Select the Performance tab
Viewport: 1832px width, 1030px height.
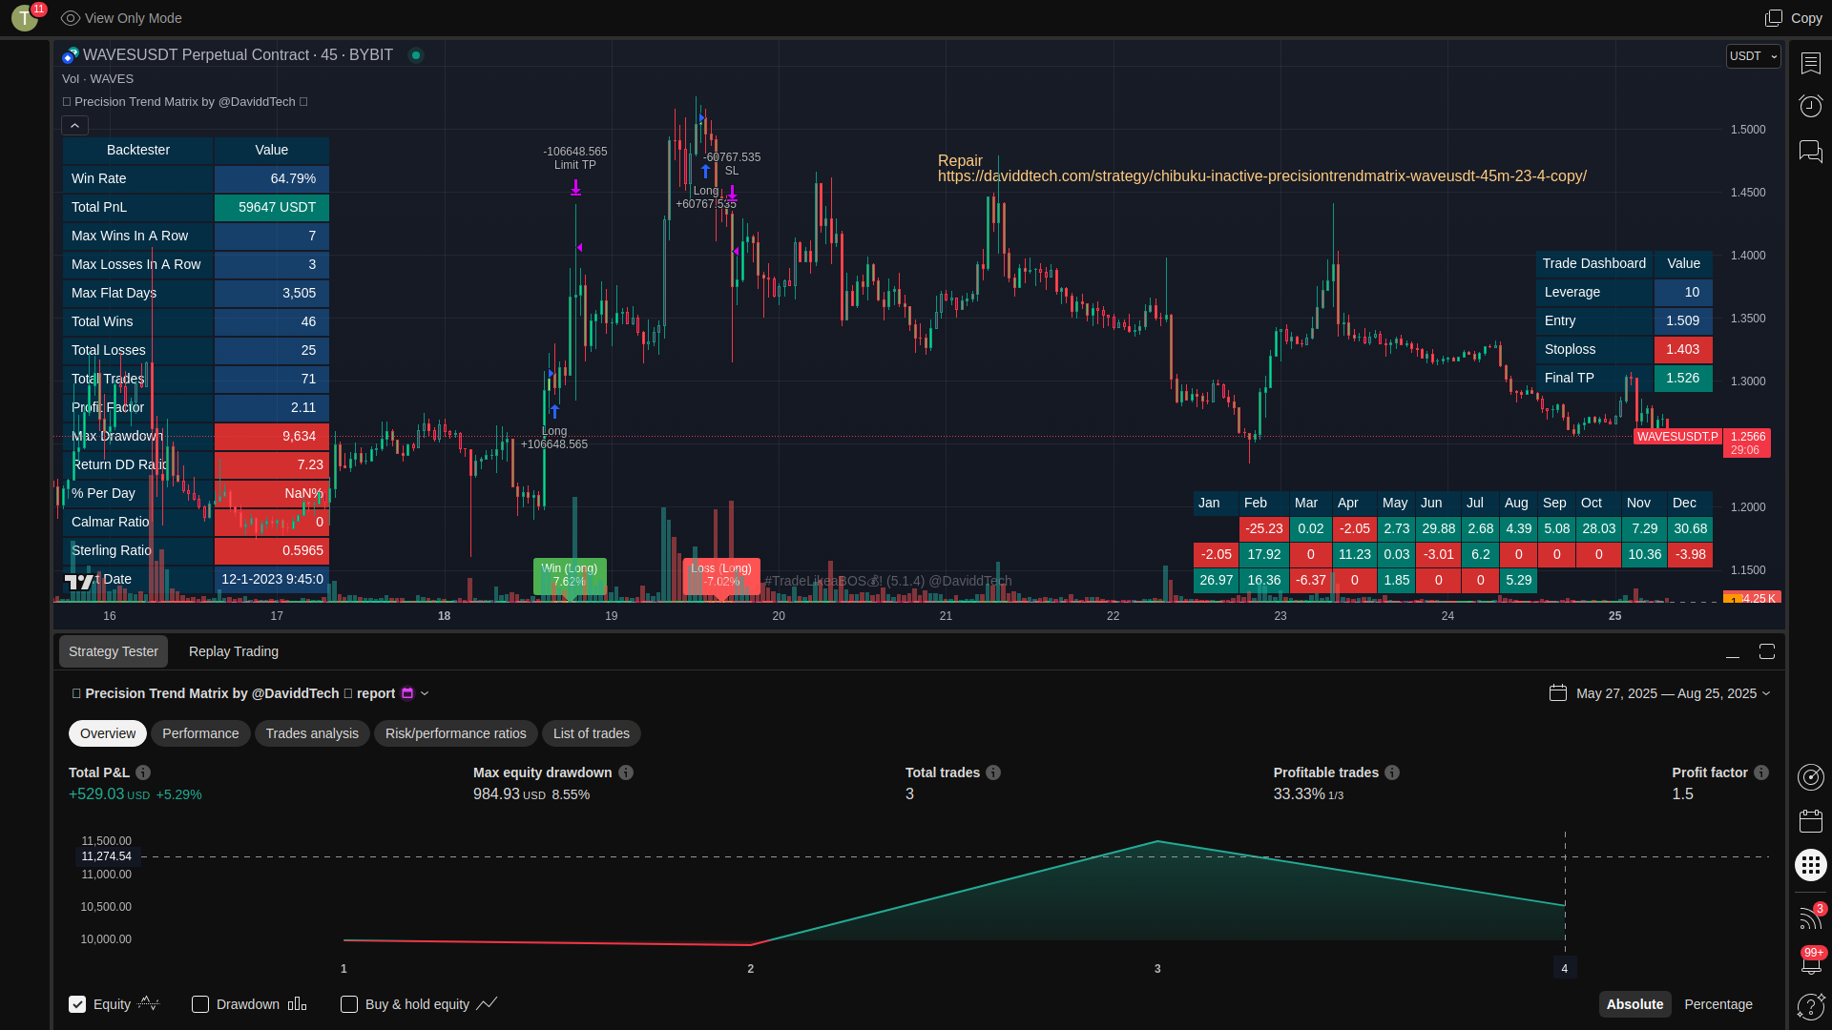point(200,733)
